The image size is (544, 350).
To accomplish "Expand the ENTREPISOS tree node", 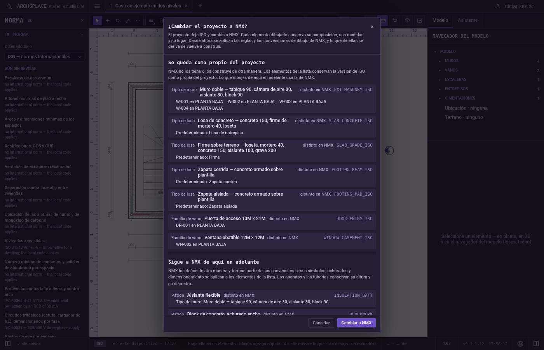I will [440, 89].
